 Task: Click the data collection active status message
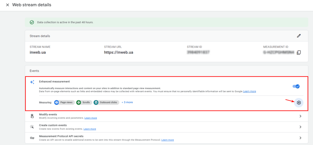(x=65, y=22)
